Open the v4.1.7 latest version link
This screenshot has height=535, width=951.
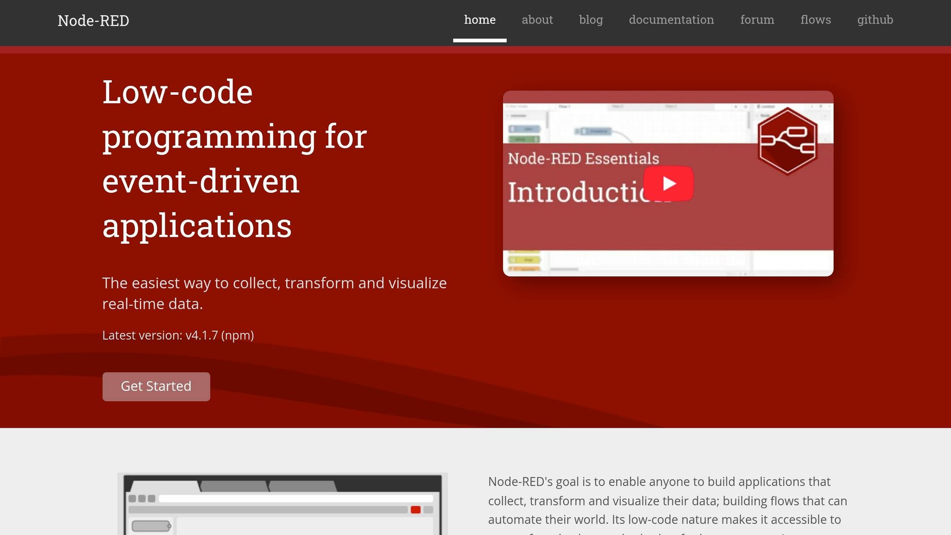coord(202,335)
